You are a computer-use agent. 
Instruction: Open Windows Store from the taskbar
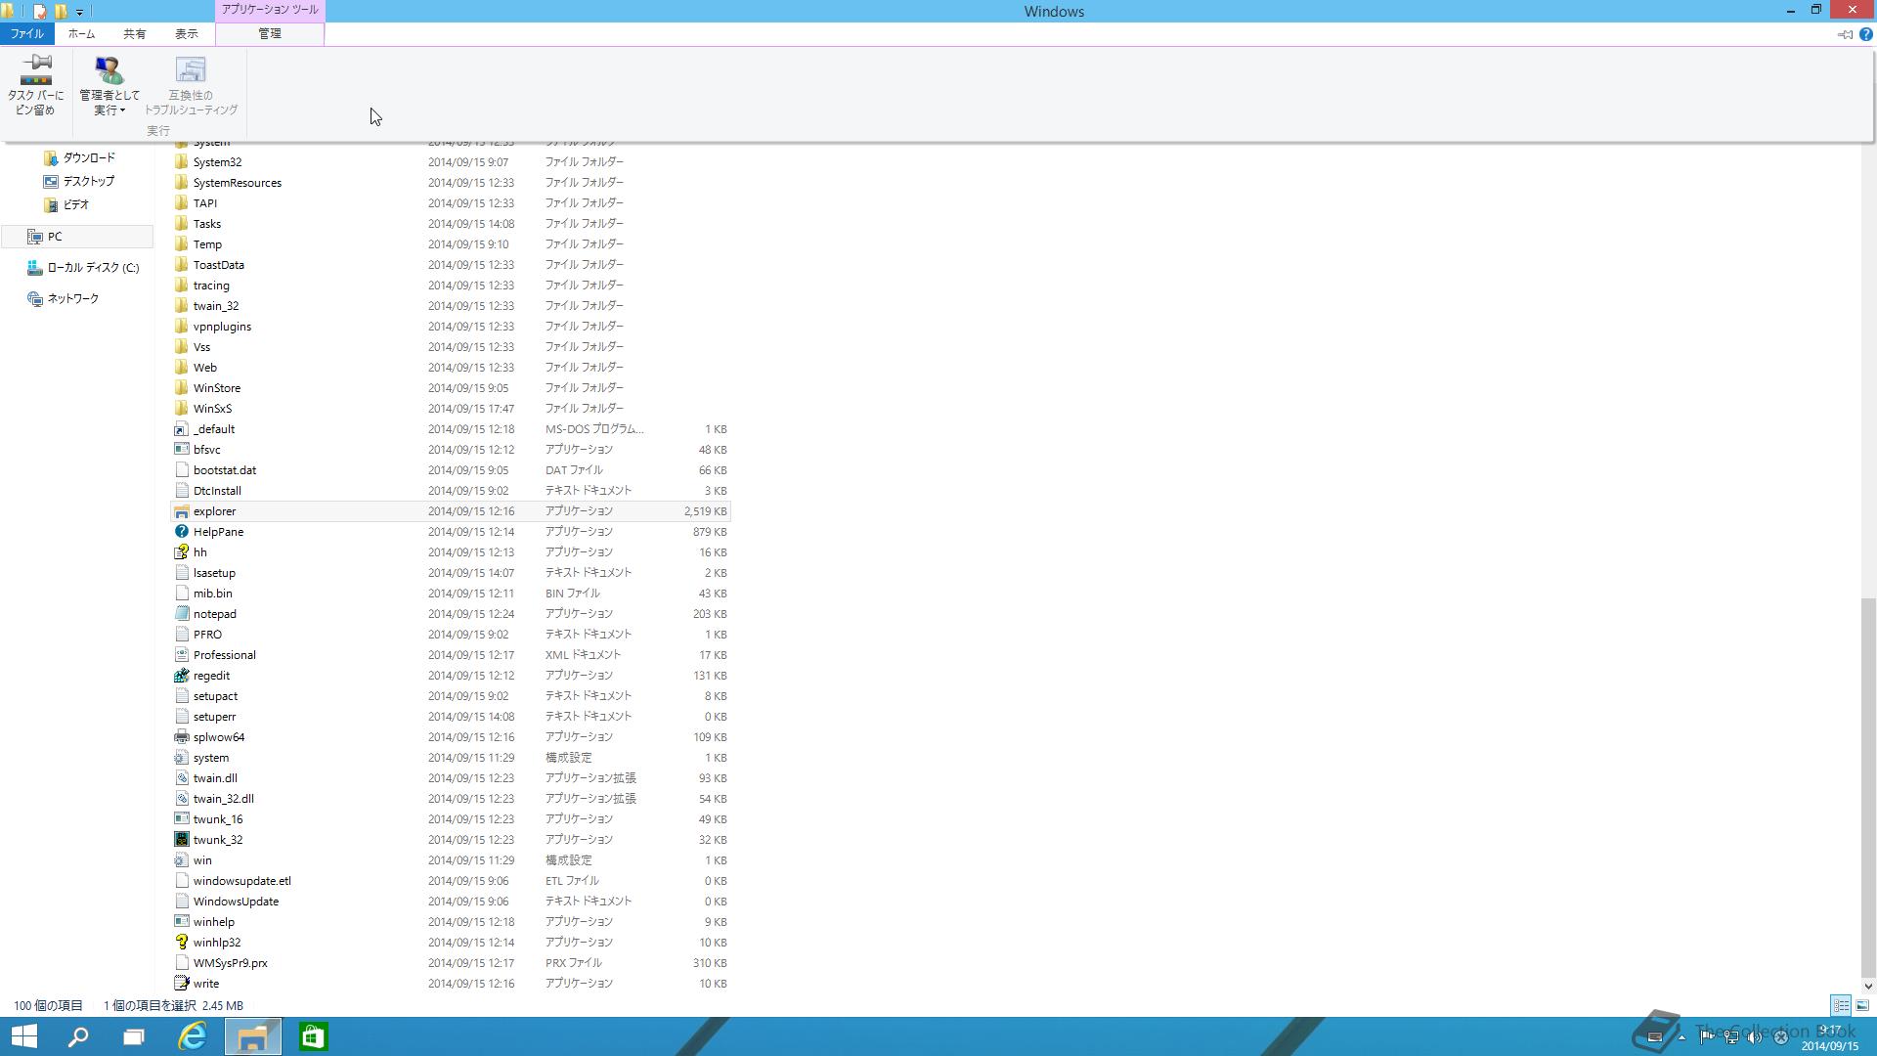313,1036
